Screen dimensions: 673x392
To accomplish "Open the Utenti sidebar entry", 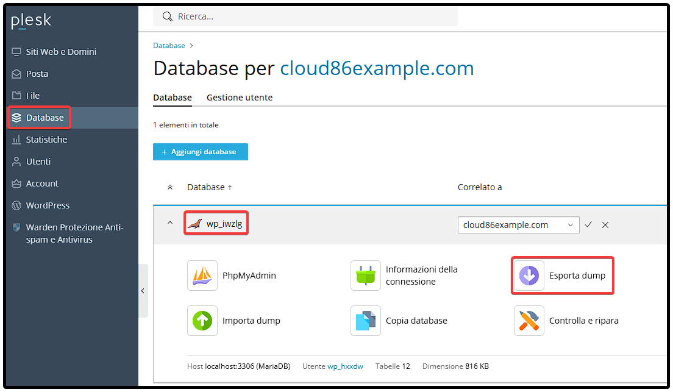I will pos(38,161).
